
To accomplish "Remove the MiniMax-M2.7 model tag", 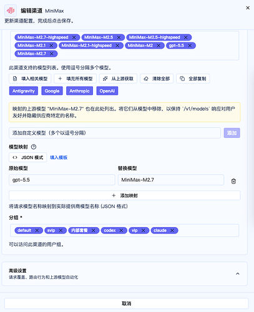I will 52,54.
